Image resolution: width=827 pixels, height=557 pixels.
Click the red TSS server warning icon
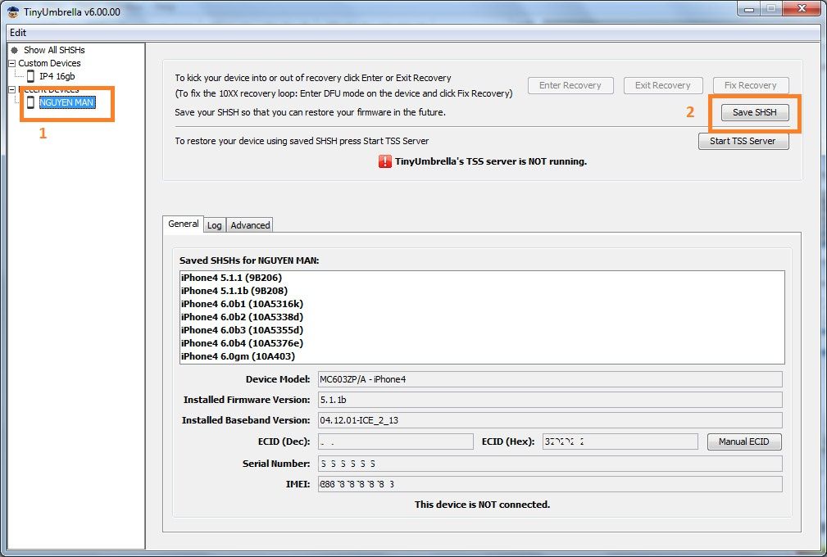[385, 161]
